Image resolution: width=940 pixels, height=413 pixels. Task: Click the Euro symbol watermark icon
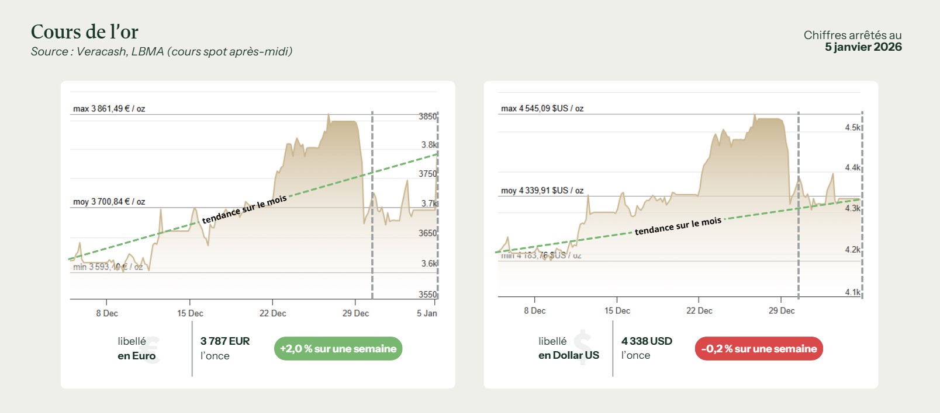(151, 350)
